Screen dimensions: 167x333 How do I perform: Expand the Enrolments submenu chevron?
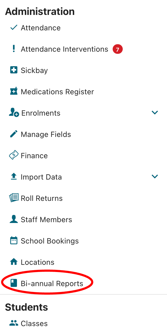pyautogui.click(x=155, y=113)
